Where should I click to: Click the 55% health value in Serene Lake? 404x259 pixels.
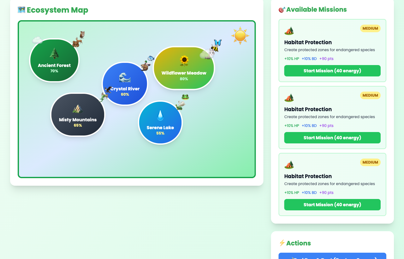click(x=160, y=133)
